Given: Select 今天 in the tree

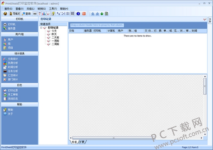Looking at the screenshot, I should [54, 31].
